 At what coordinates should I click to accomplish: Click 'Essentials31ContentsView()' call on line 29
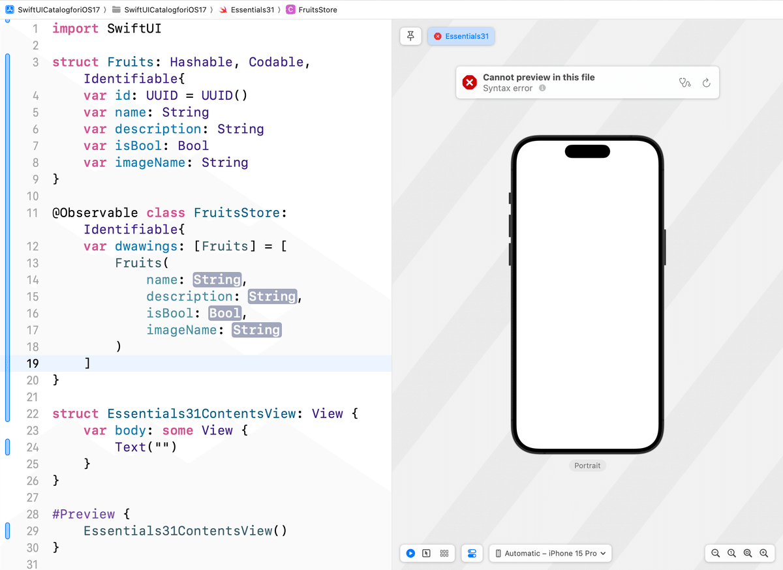tap(185, 531)
